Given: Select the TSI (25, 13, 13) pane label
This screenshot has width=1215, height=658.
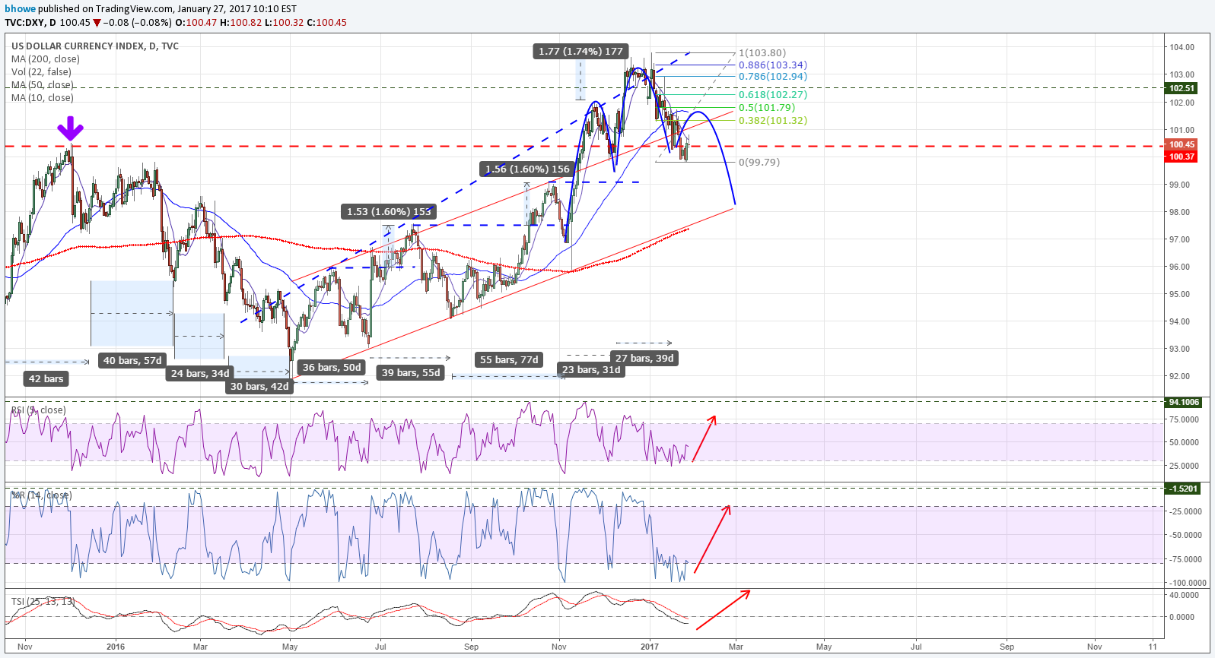Looking at the screenshot, I should click(x=43, y=601).
